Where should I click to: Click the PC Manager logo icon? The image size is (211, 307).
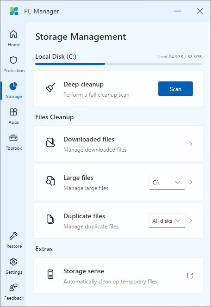(14, 11)
